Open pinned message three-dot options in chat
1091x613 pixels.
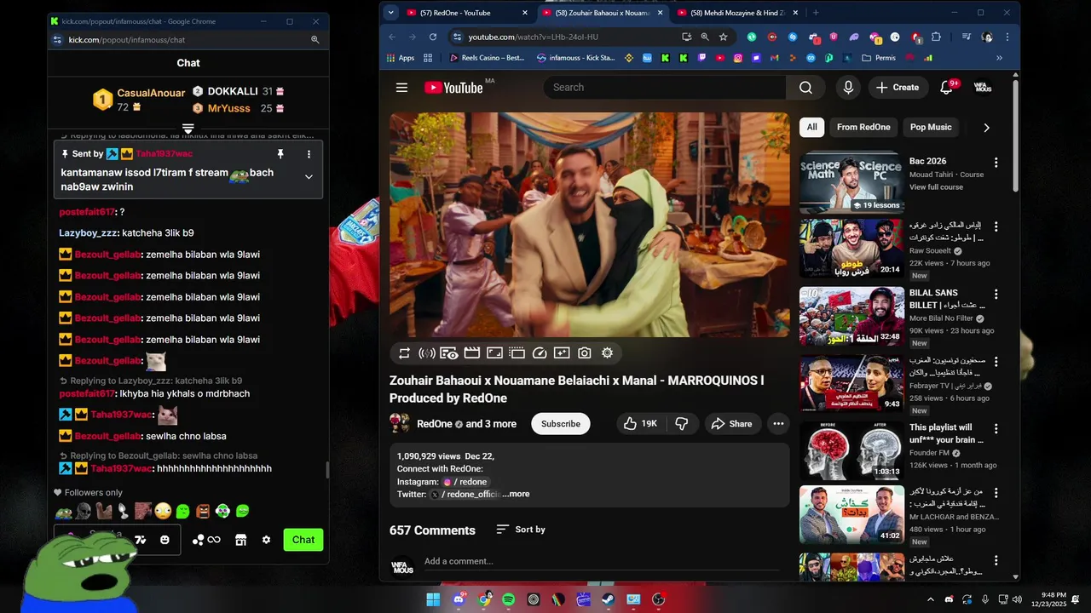pos(309,154)
